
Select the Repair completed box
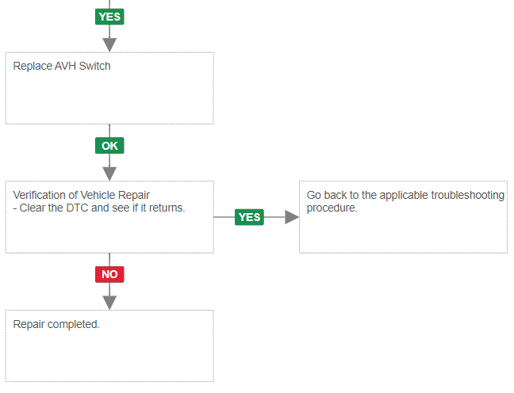pyautogui.click(x=109, y=345)
